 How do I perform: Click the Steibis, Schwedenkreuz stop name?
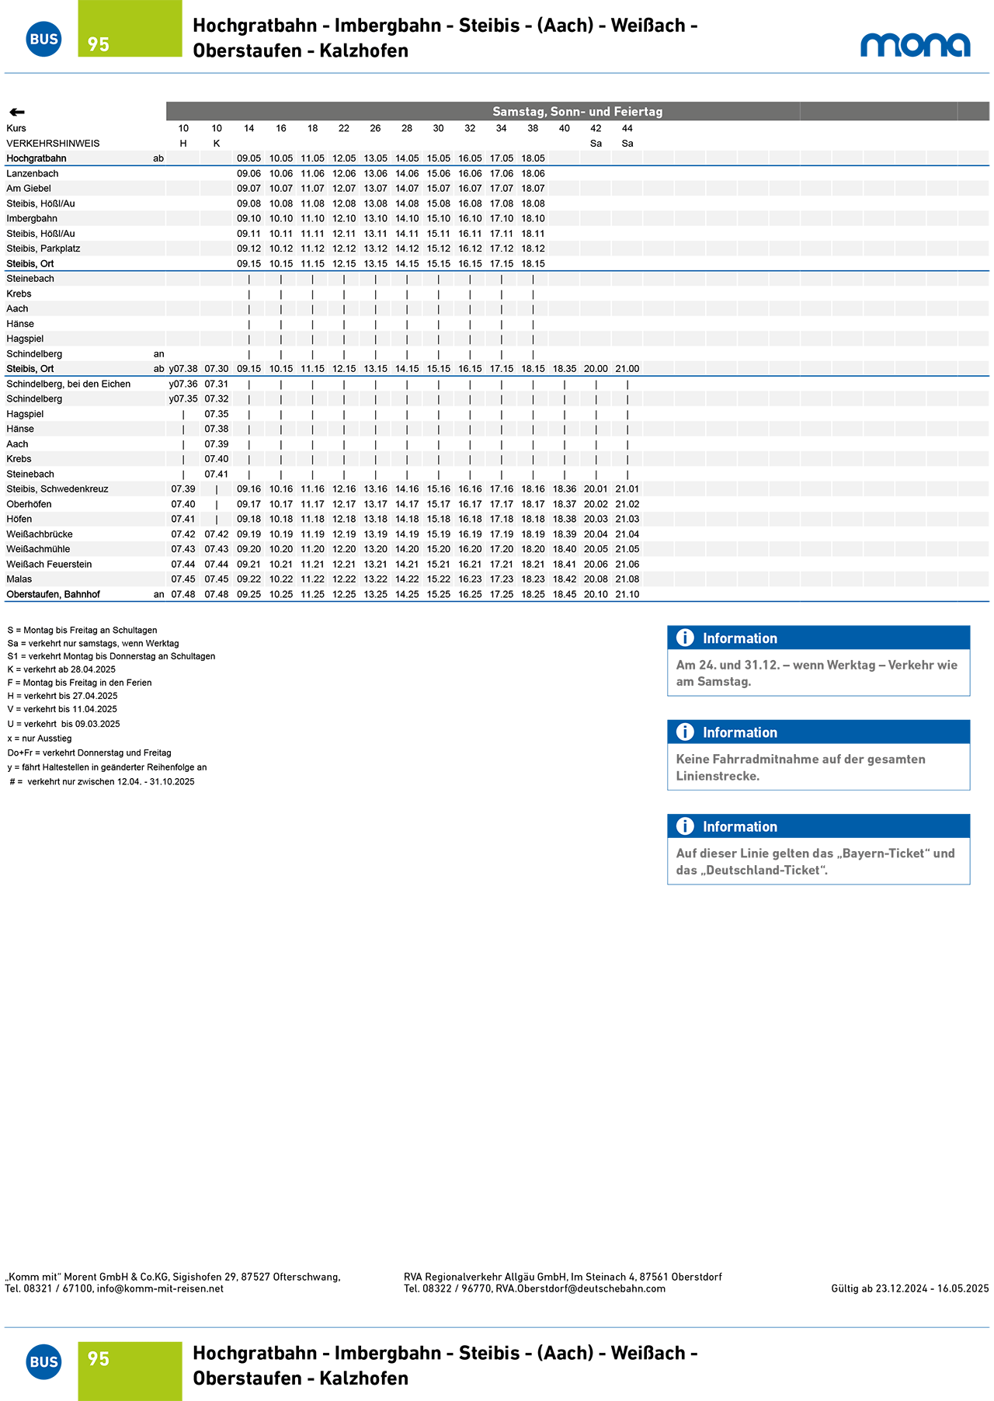click(57, 489)
